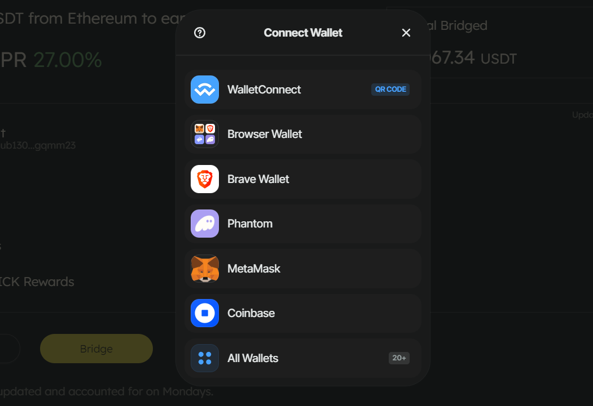Screen dimensions: 593x406
Task: Click the All Wallets four-dot icon
Action: pyautogui.click(x=205, y=358)
